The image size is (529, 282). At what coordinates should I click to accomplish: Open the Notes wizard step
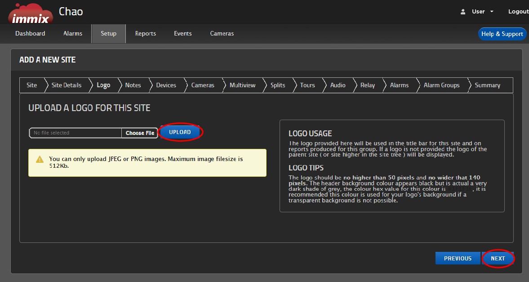pyautogui.click(x=133, y=85)
